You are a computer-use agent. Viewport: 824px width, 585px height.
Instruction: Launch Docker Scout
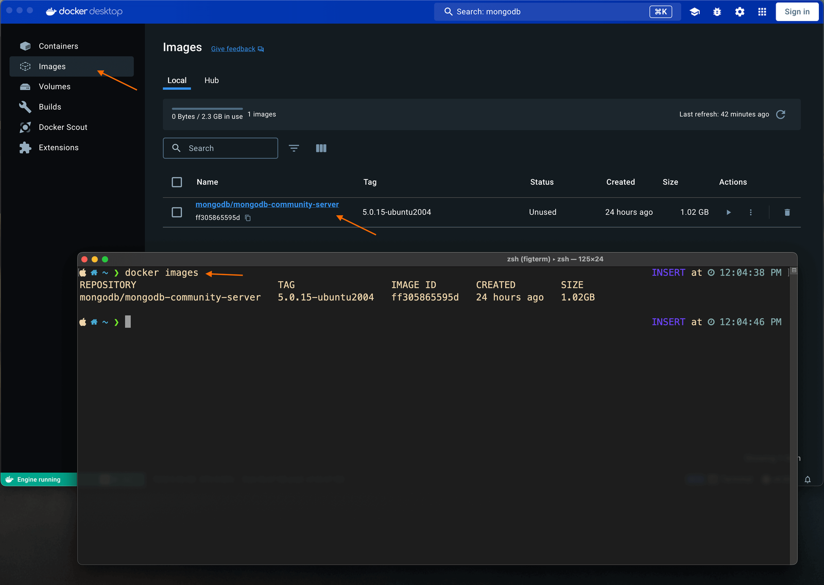click(x=63, y=127)
